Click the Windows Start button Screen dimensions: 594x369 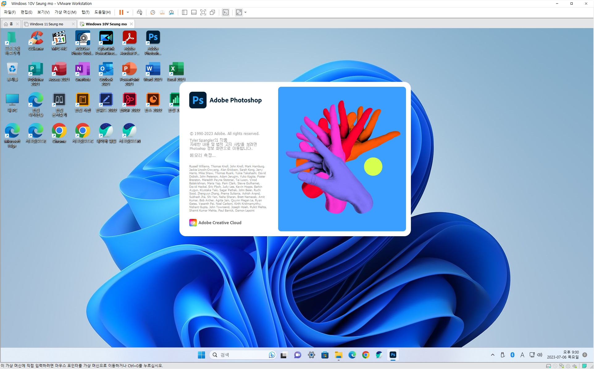(201, 355)
